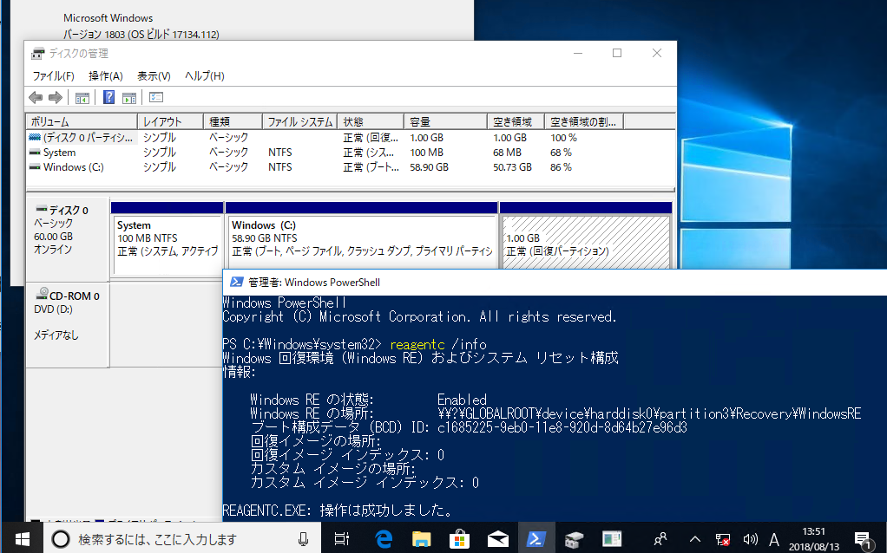Open Microsoft Store from the taskbar

coord(459,539)
